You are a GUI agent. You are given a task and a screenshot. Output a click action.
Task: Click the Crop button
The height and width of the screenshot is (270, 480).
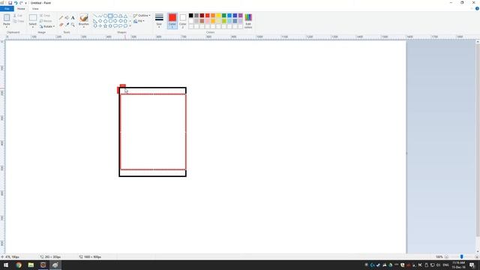(x=45, y=16)
